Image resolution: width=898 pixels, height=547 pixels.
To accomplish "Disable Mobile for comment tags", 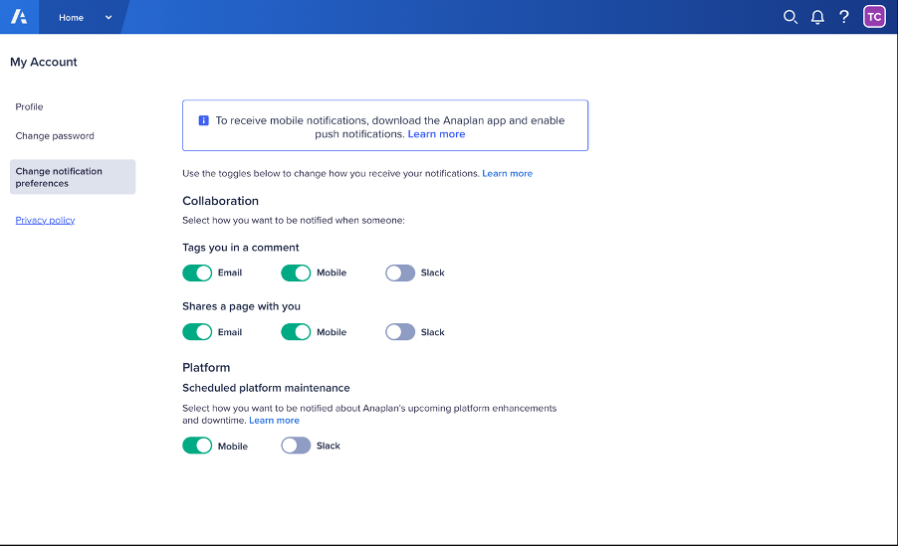I will pyautogui.click(x=296, y=273).
